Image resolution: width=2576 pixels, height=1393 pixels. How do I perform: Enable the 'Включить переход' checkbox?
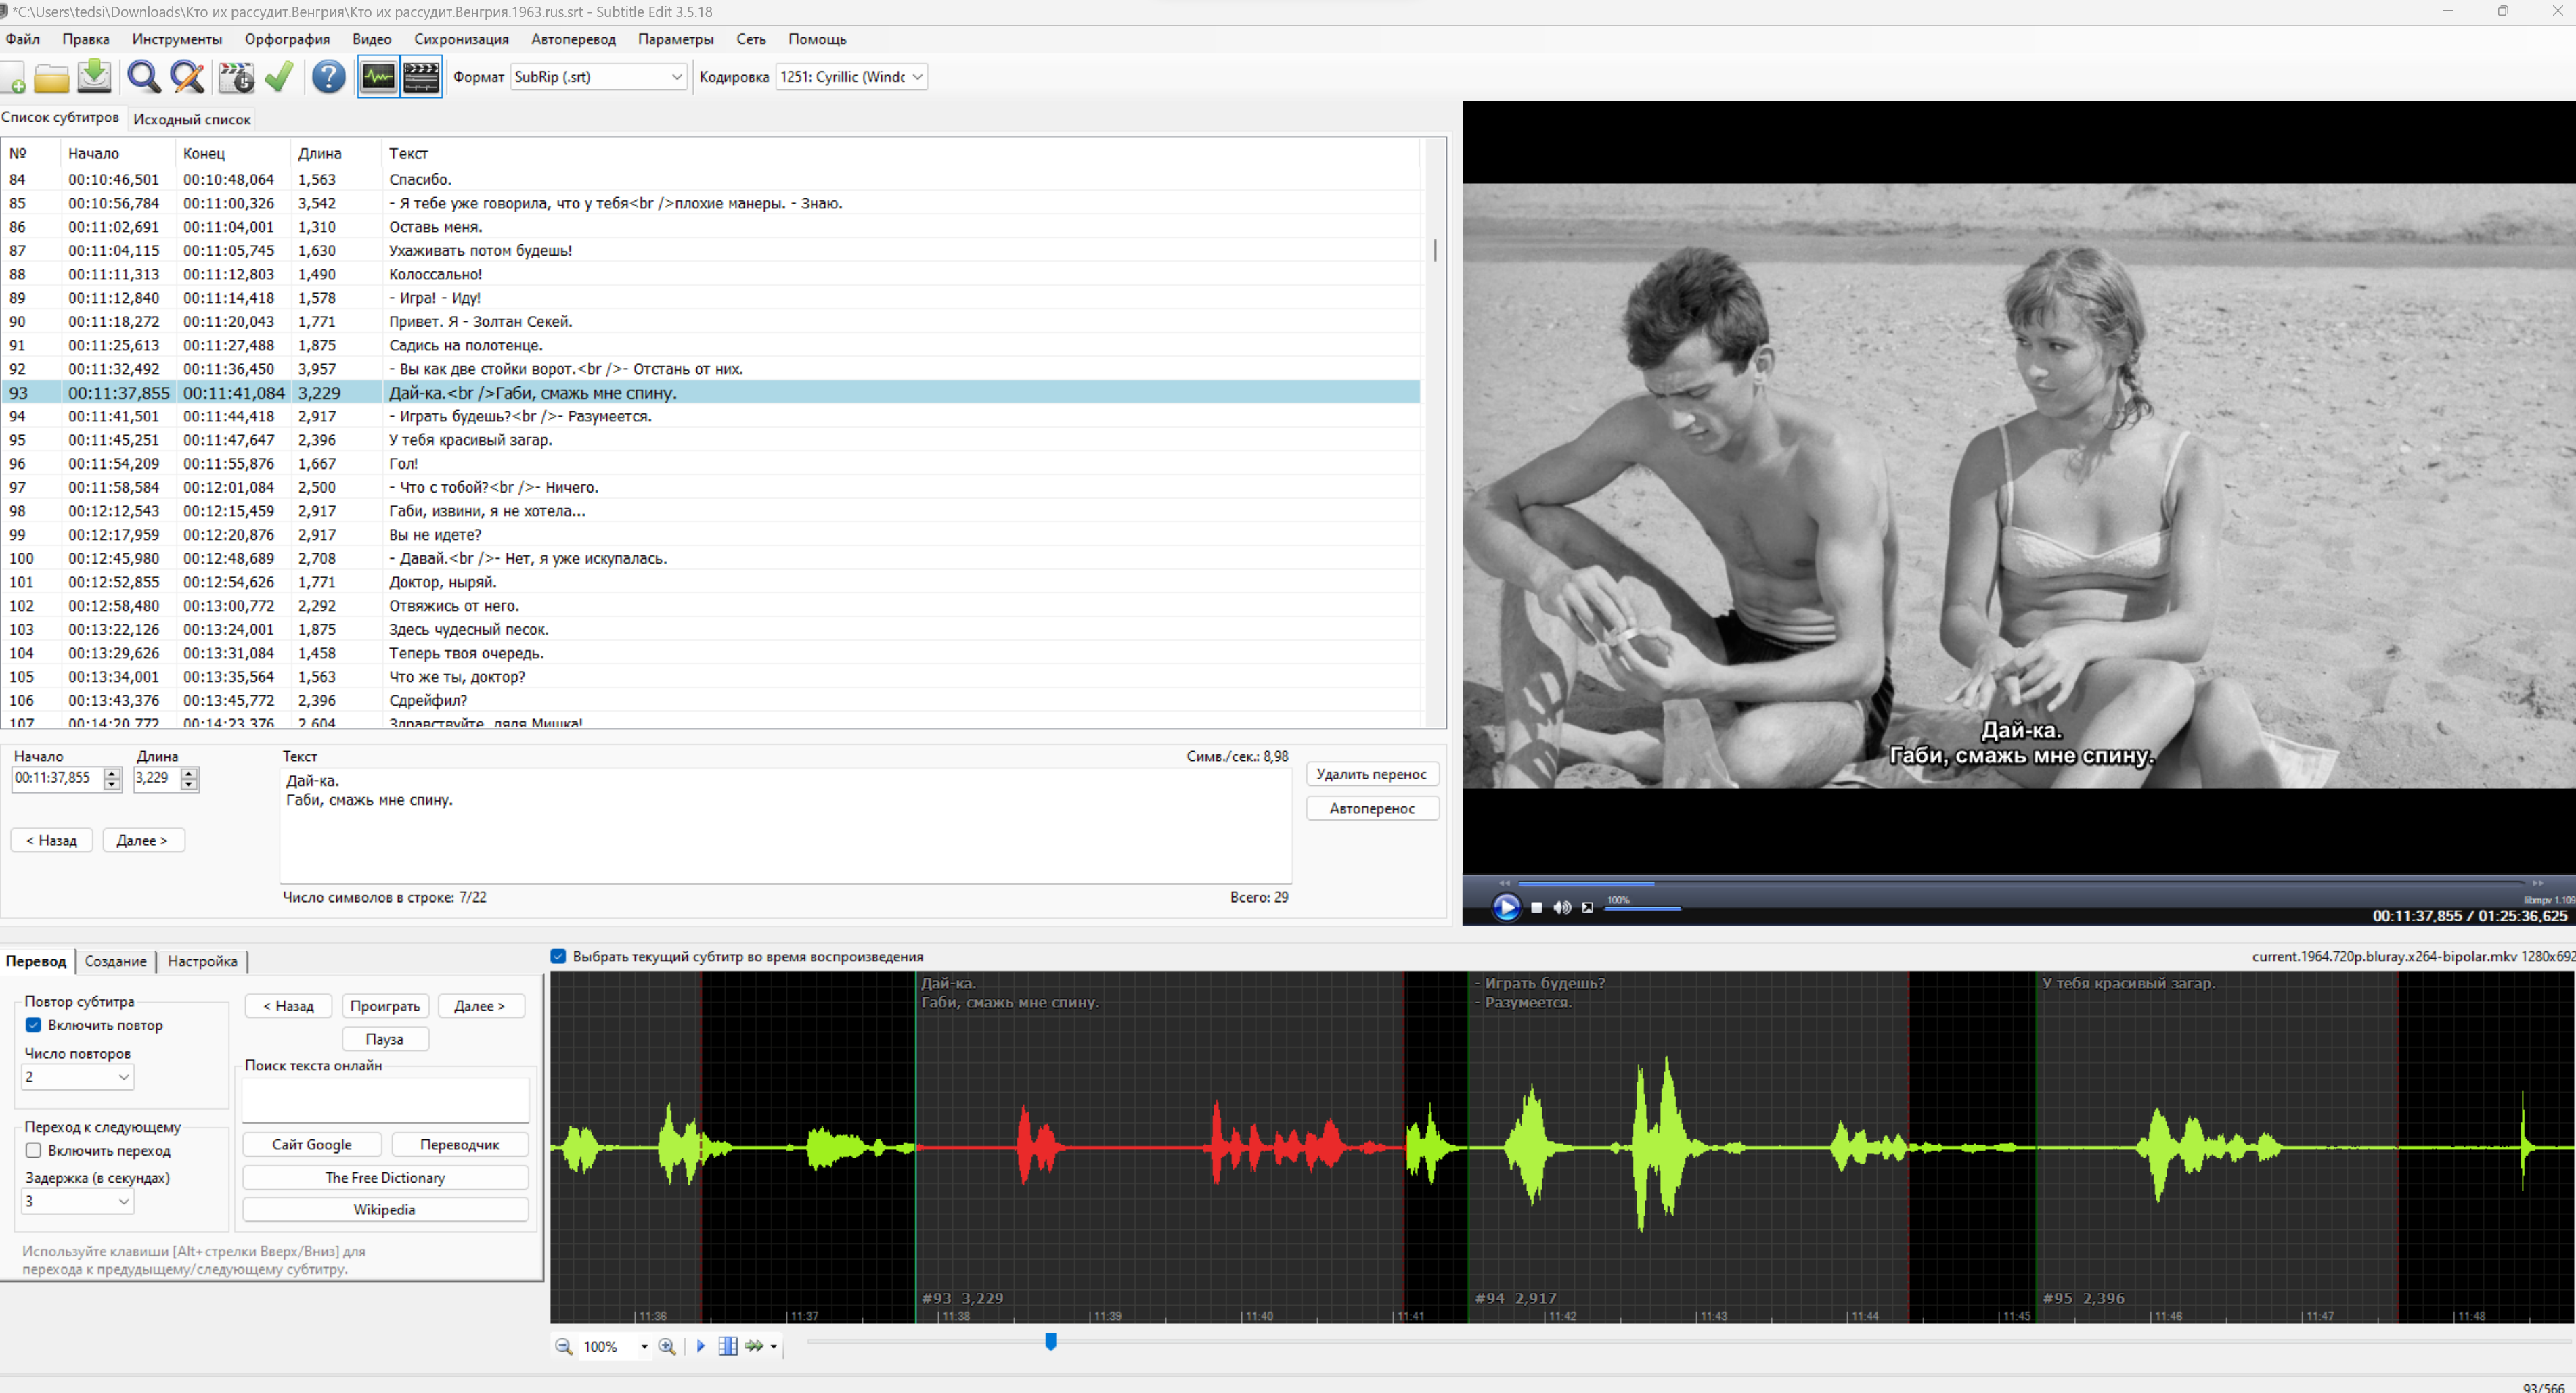click(x=34, y=1150)
